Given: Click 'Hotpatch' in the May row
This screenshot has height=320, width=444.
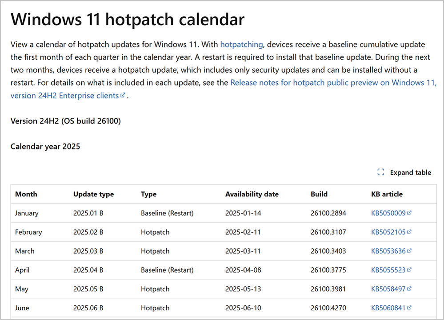Looking at the screenshot, I should [x=155, y=289].
